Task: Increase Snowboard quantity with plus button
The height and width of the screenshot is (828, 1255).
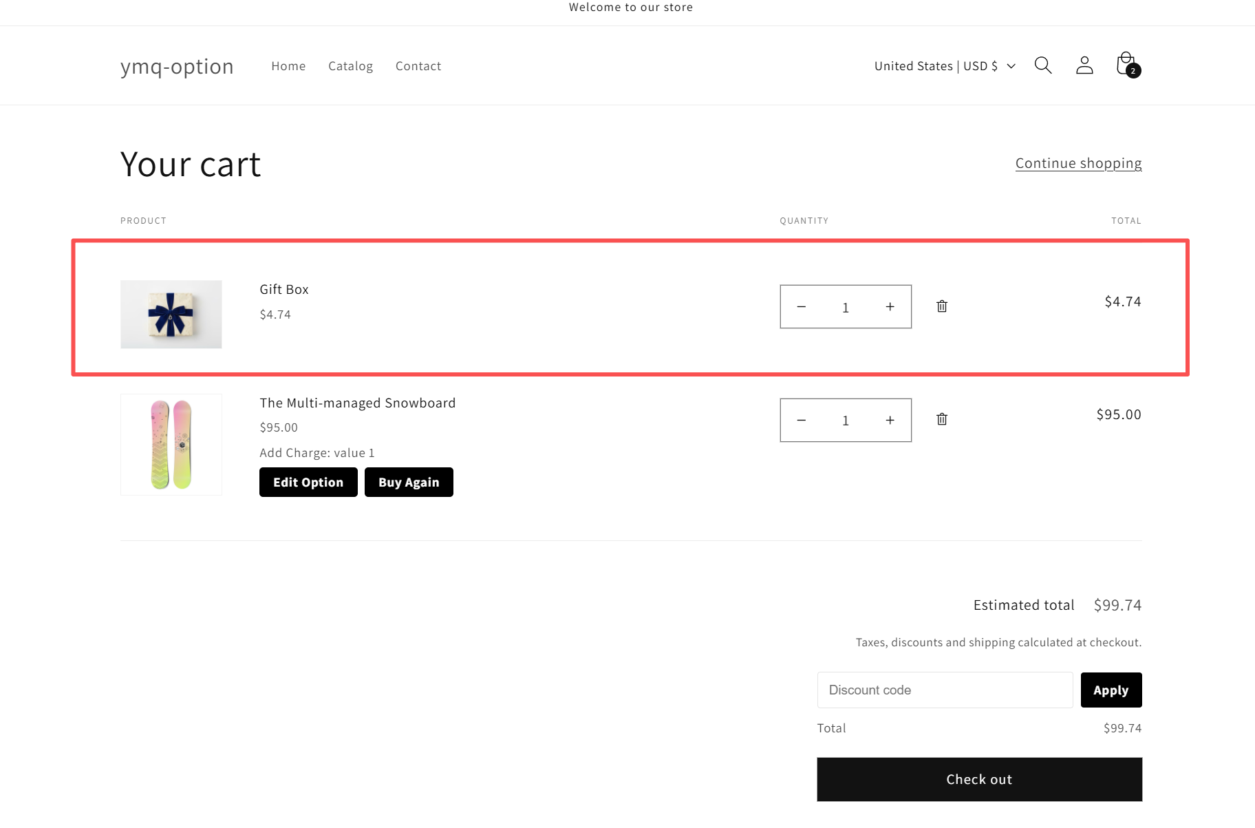Action: click(x=890, y=420)
